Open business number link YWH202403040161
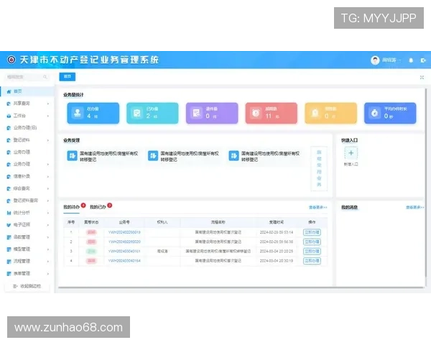 pyautogui.click(x=124, y=251)
